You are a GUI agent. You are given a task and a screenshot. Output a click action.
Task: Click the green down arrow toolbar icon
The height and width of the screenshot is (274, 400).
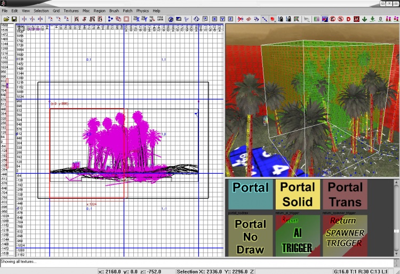pos(364,19)
